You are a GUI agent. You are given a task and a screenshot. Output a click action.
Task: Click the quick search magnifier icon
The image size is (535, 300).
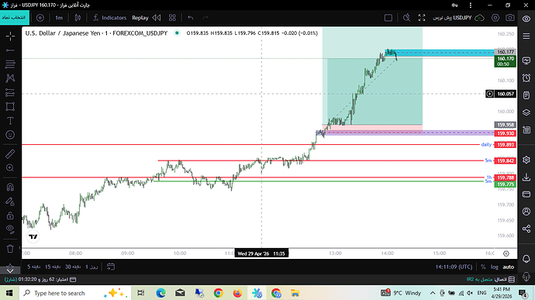(406, 18)
